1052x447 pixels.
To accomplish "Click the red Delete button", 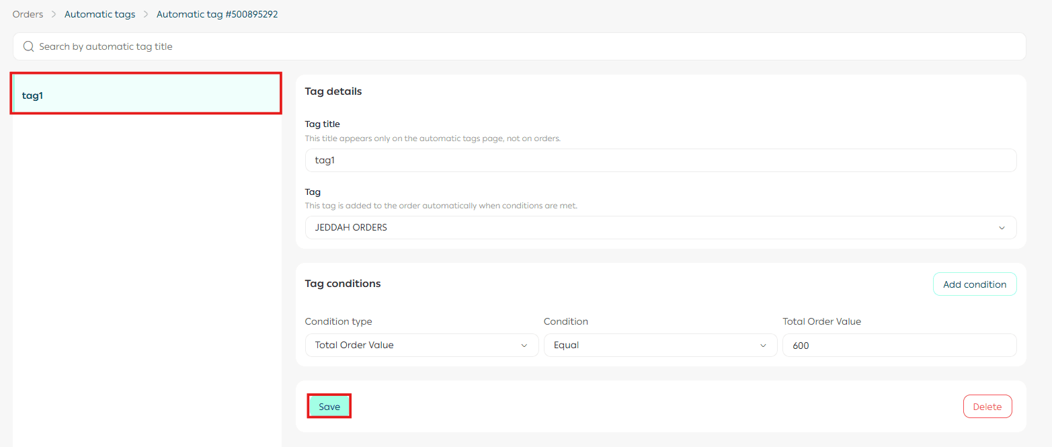I will coord(987,407).
